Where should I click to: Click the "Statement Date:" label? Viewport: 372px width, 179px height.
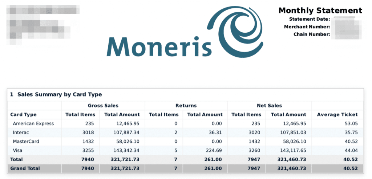point(310,19)
